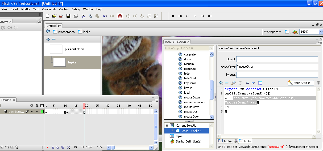323x151 pixels.
Task: Insert a new layer in Timeline
Action: pyautogui.click(x=1, y=147)
